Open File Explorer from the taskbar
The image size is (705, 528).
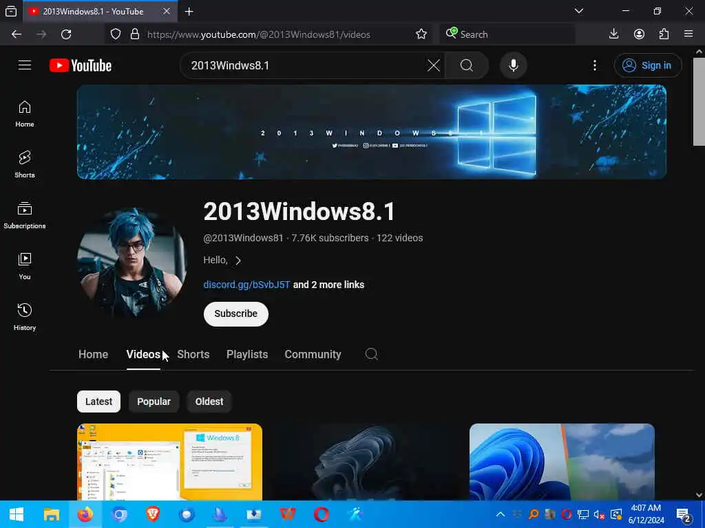point(51,514)
